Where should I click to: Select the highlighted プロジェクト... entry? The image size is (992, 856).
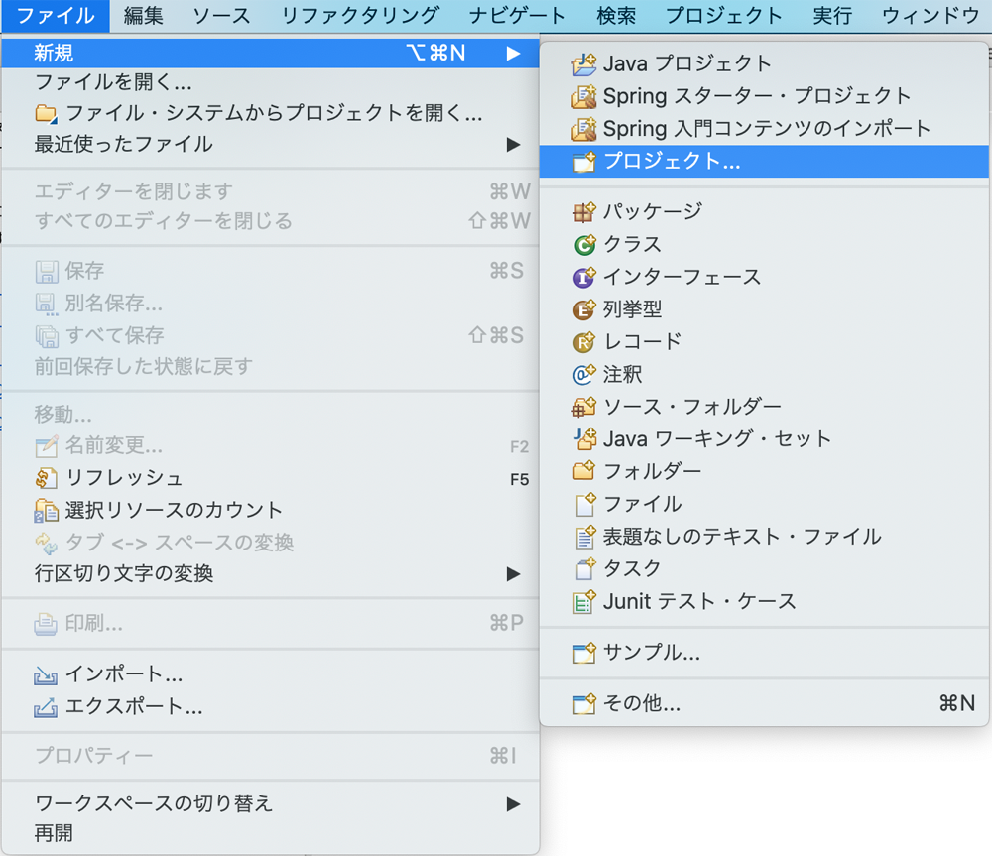(x=764, y=162)
